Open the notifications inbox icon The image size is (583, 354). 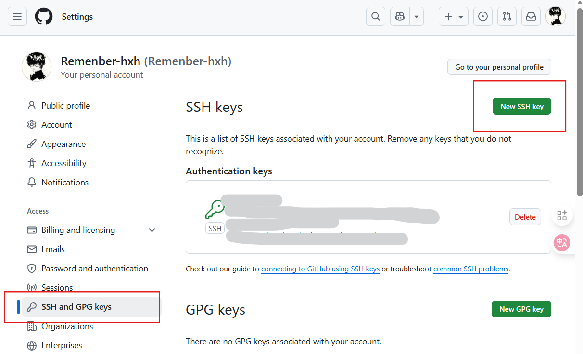(x=531, y=16)
